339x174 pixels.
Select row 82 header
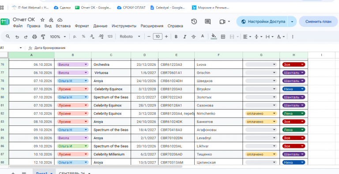(4, 113)
